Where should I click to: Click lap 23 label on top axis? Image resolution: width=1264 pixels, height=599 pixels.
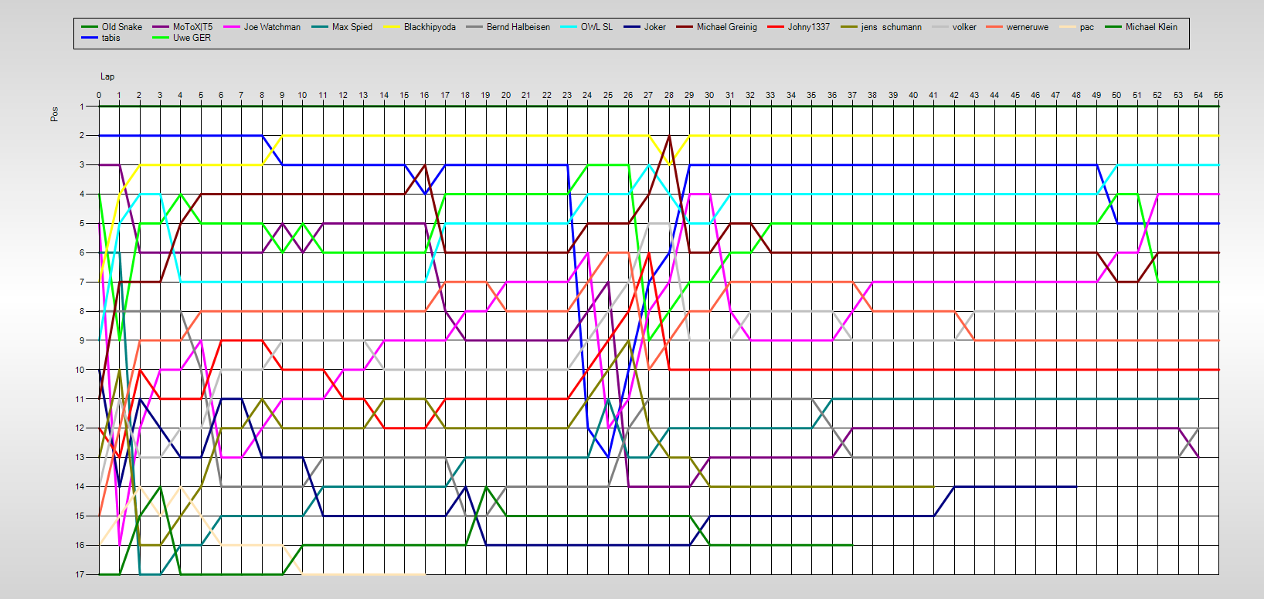[567, 95]
